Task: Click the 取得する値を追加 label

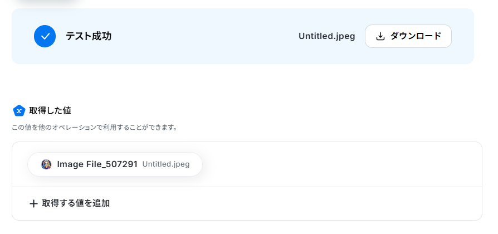Action: [x=76, y=203]
